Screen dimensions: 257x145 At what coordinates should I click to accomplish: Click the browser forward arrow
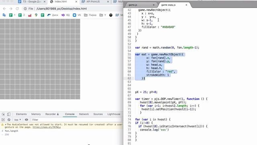[11, 8]
